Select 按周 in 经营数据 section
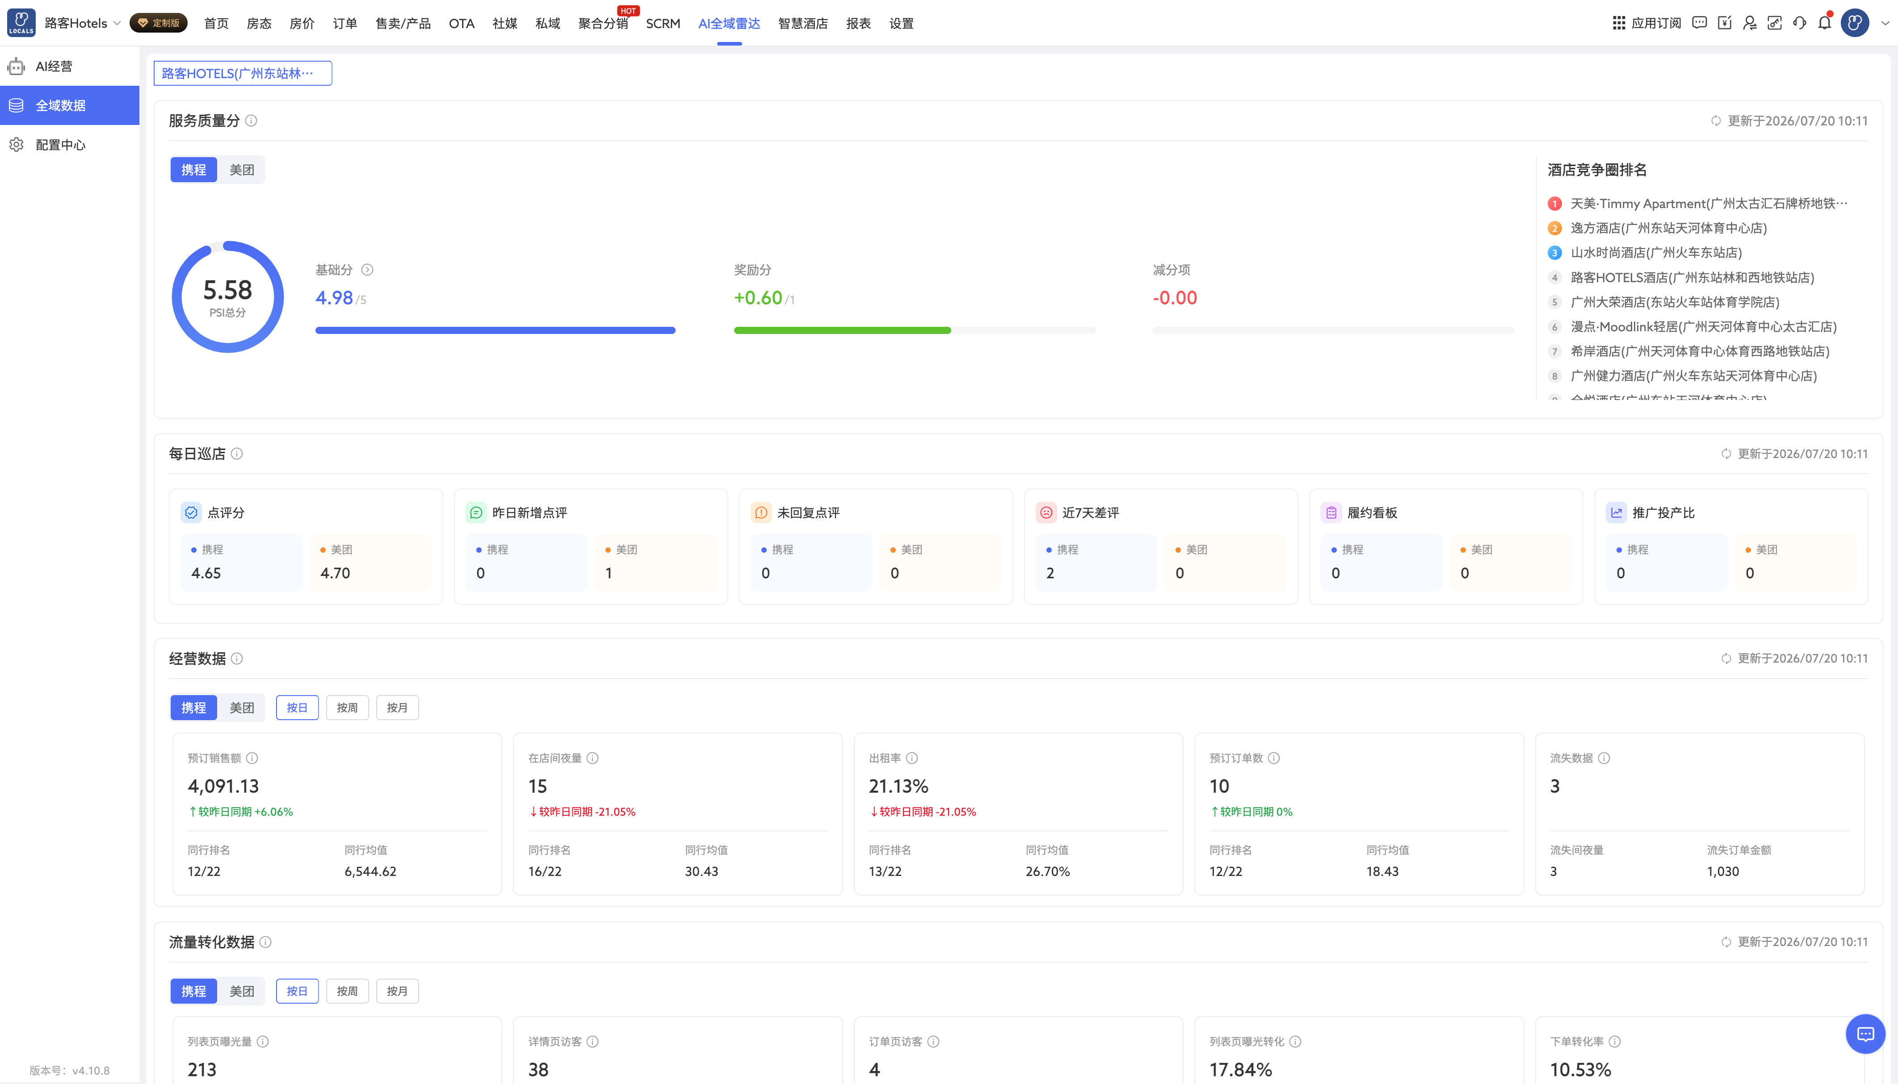 click(347, 707)
